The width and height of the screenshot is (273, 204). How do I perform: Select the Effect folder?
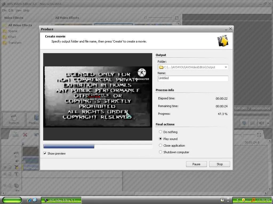[12, 37]
